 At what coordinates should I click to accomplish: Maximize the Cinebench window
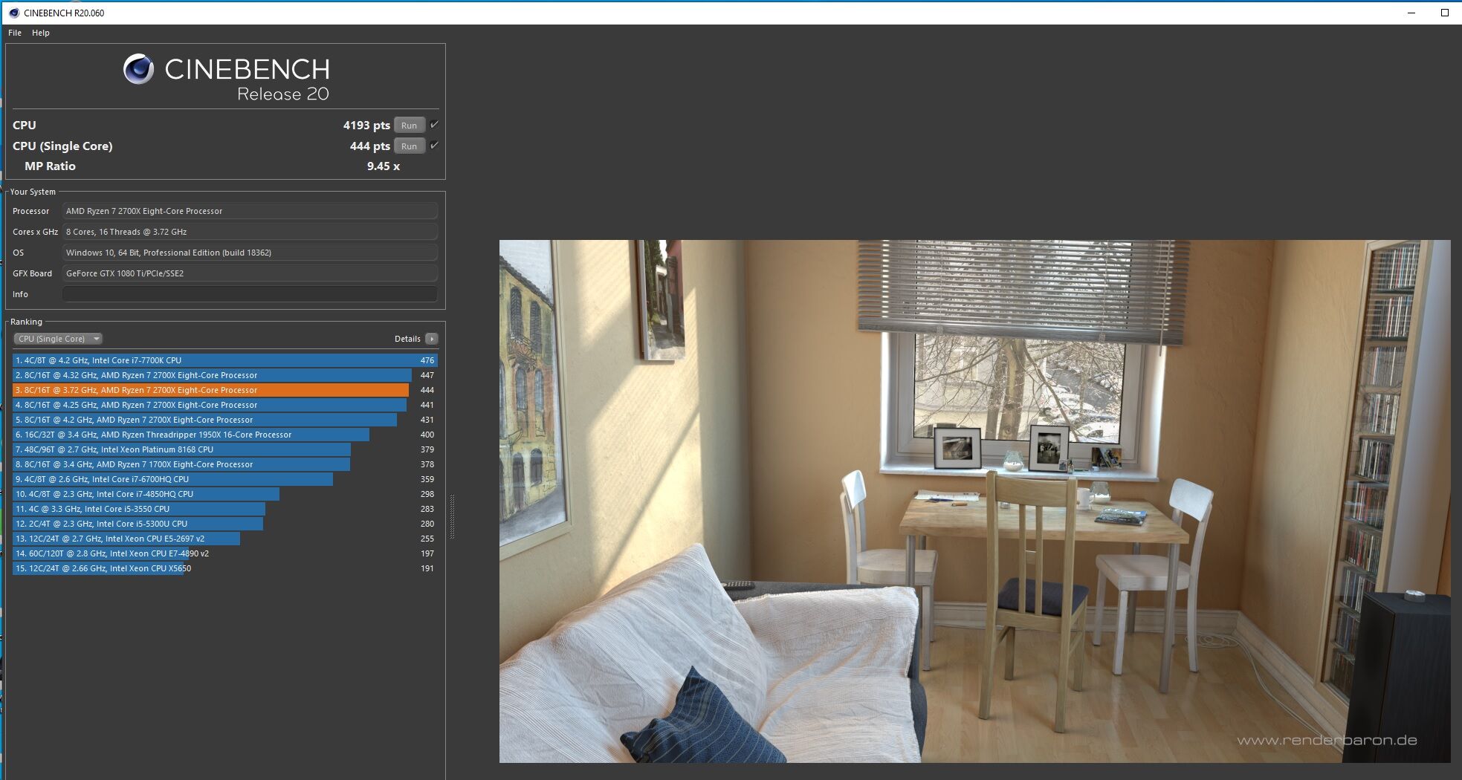1445,13
